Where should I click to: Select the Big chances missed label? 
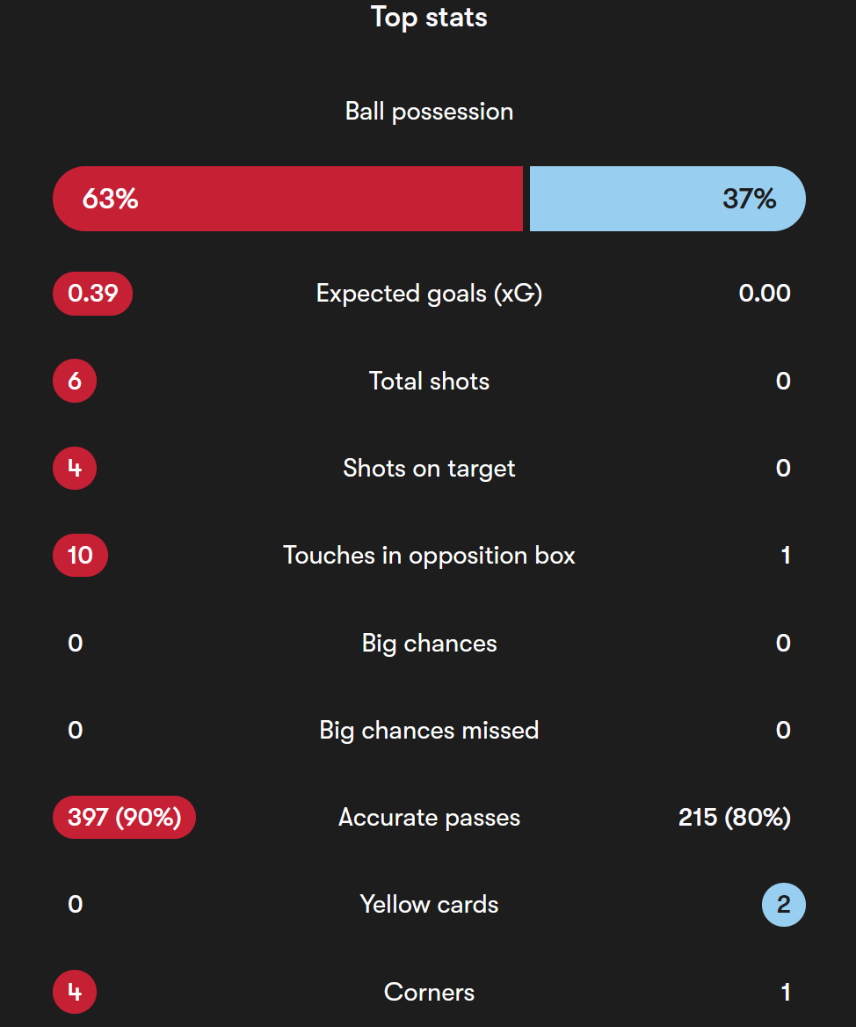pos(429,731)
